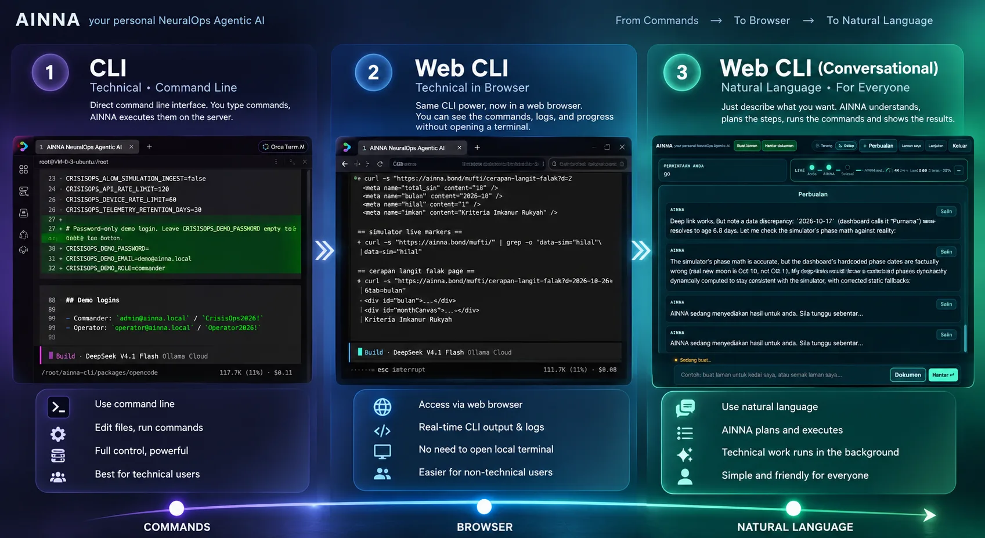Copy the 'simulator's phase math' message with Salin

946,252
